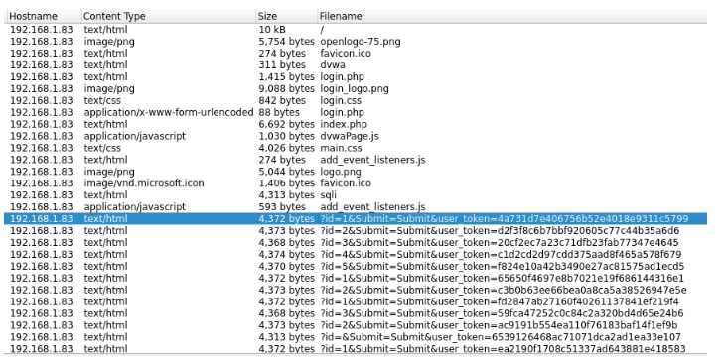Select the 88 bytes login.php form post row
The width and height of the screenshot is (727, 359).
[x=356, y=112]
